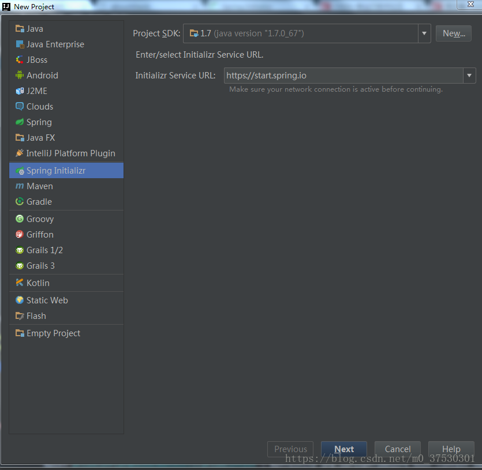Close the New Project dialog
Viewport: 482px width, 470px height.
[470, 4]
